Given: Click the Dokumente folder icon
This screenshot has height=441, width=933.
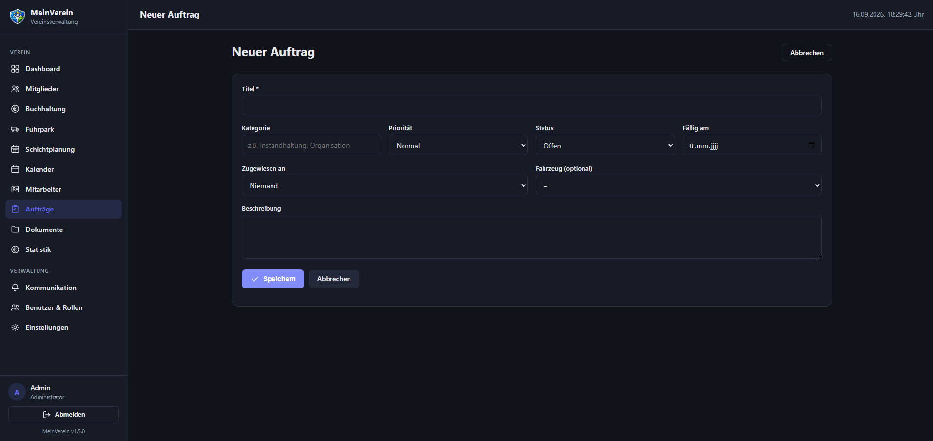Looking at the screenshot, I should coord(15,230).
